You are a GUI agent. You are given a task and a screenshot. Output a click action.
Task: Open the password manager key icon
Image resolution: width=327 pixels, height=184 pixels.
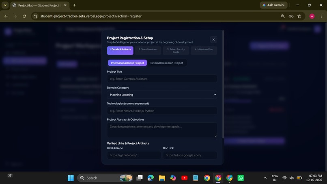click(291, 16)
